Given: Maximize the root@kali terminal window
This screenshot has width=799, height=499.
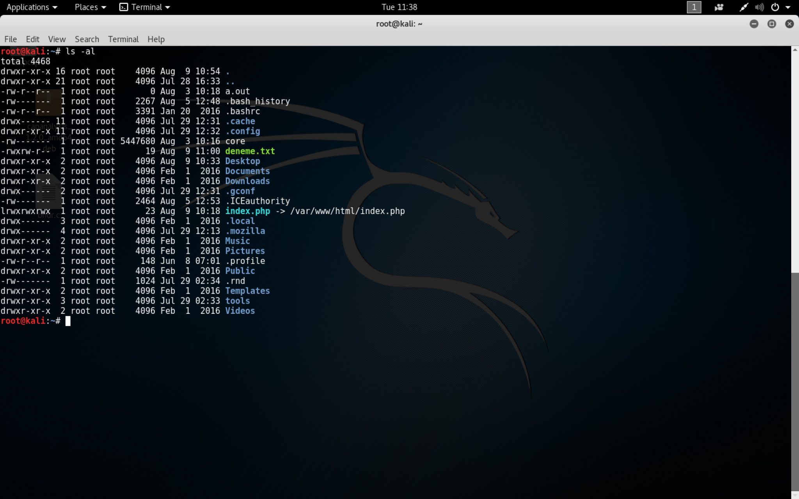Looking at the screenshot, I should [772, 24].
